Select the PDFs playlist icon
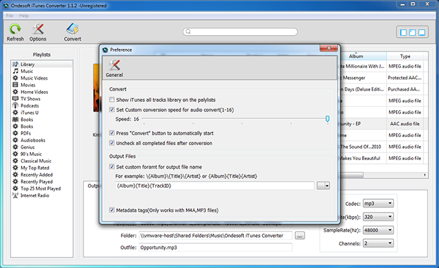 16,133
